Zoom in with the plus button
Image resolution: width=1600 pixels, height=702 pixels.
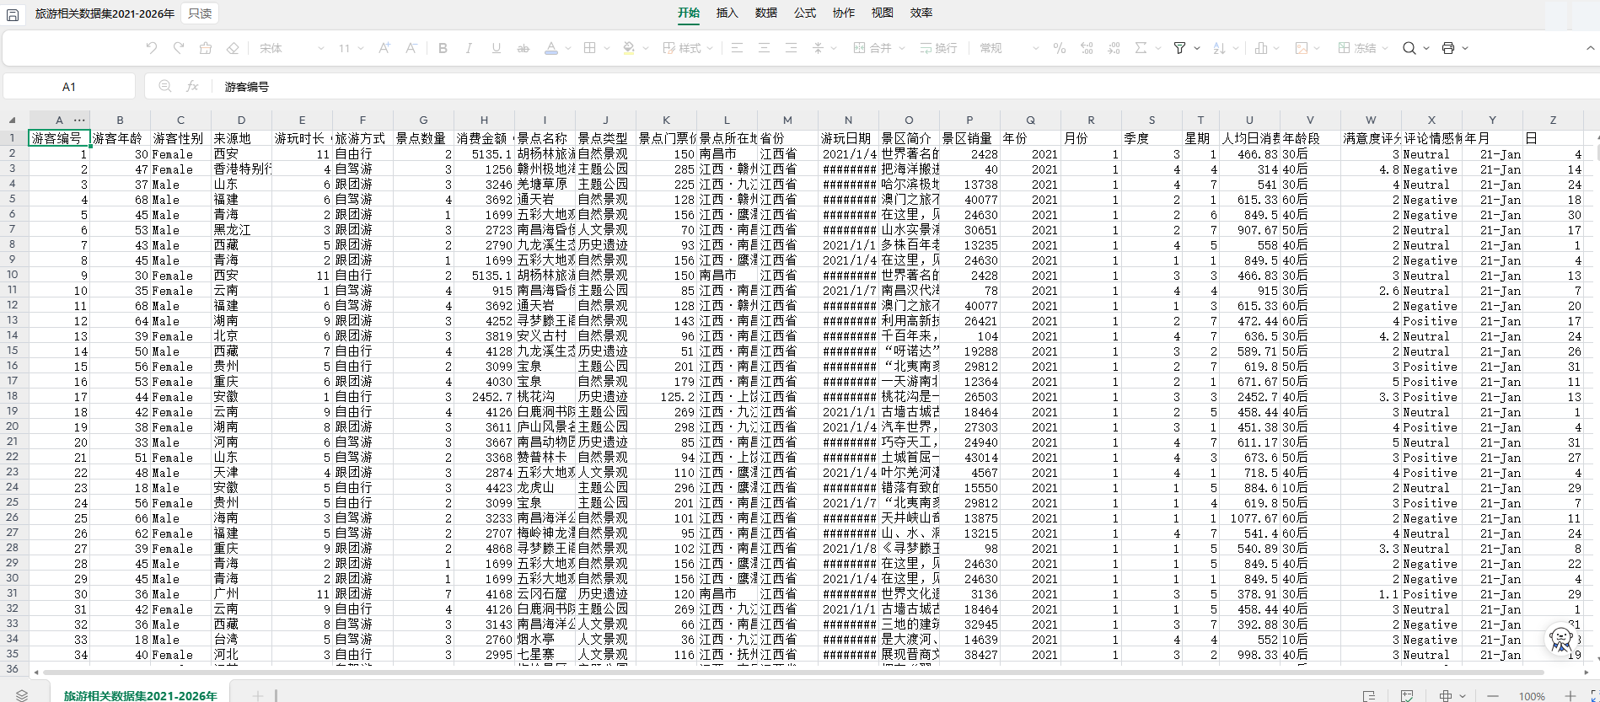(x=1570, y=696)
